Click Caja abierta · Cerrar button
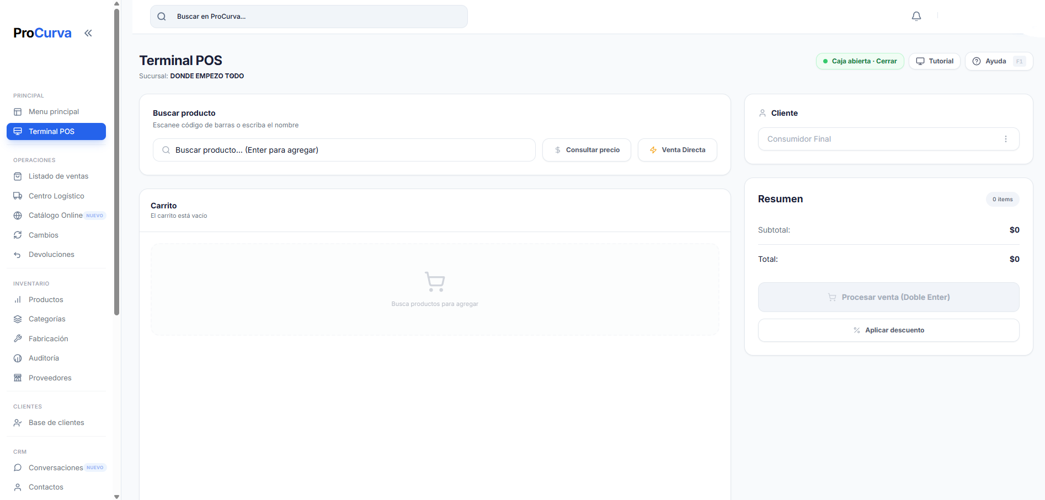This screenshot has height=500, width=1045. (860, 61)
